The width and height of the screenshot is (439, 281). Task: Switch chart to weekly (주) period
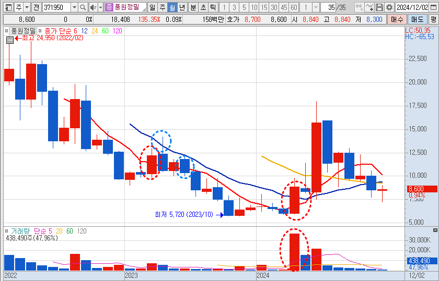click(163, 7)
